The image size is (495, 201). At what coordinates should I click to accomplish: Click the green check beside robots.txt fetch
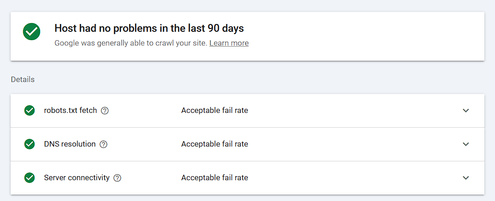(x=30, y=111)
